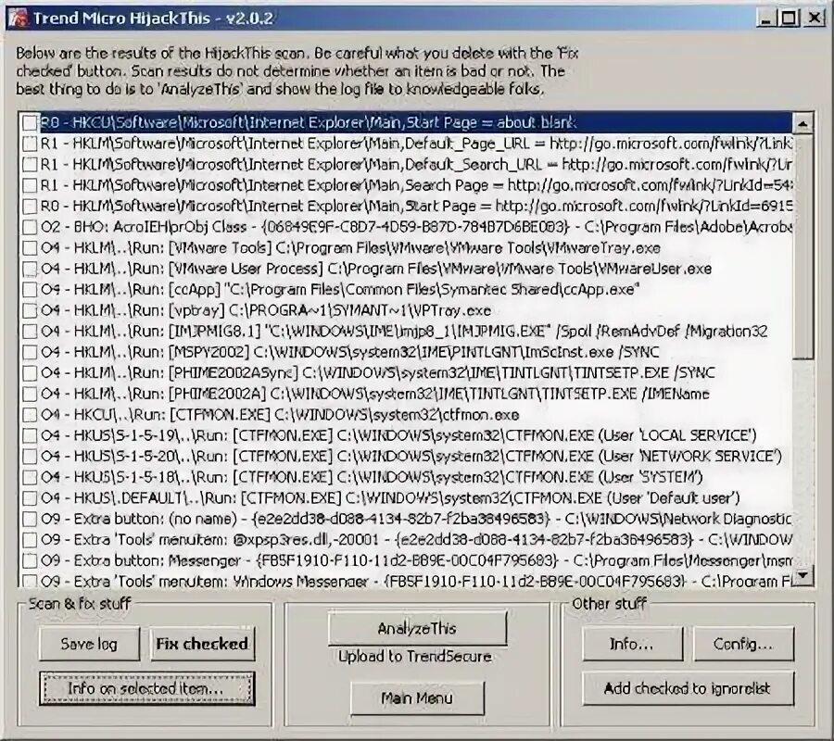834x741 pixels.
Task: Select the O2 BHO AcroIEHlprObj Class row
Action: coord(416,227)
